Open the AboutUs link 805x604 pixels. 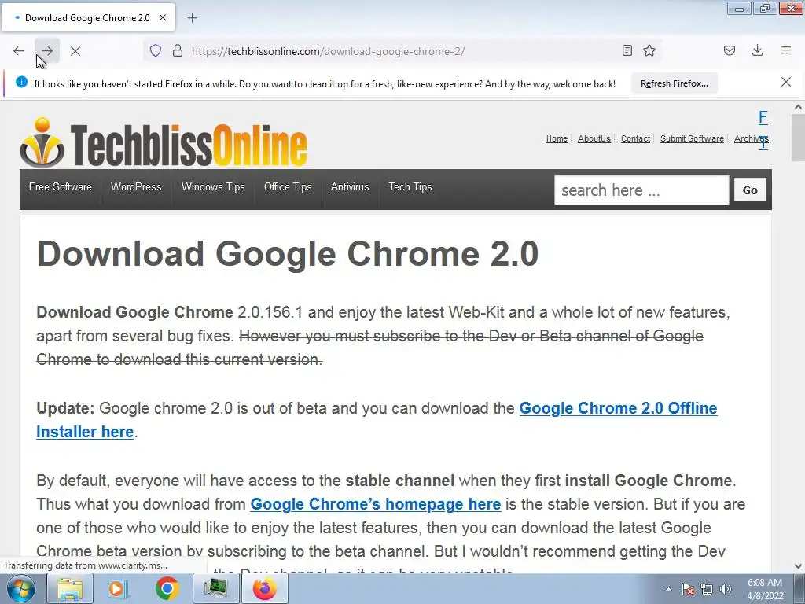(594, 138)
